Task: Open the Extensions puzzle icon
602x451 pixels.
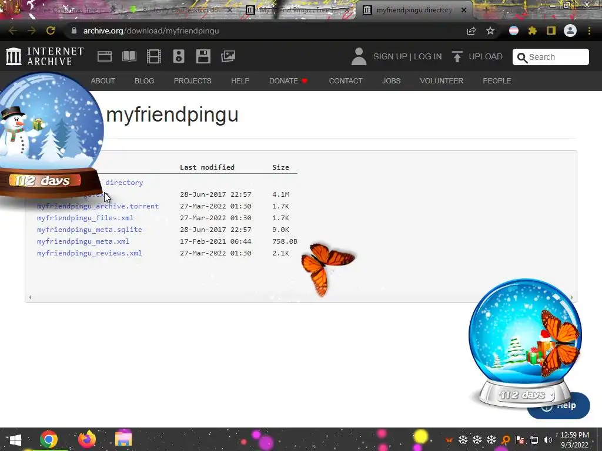Action: tap(533, 31)
